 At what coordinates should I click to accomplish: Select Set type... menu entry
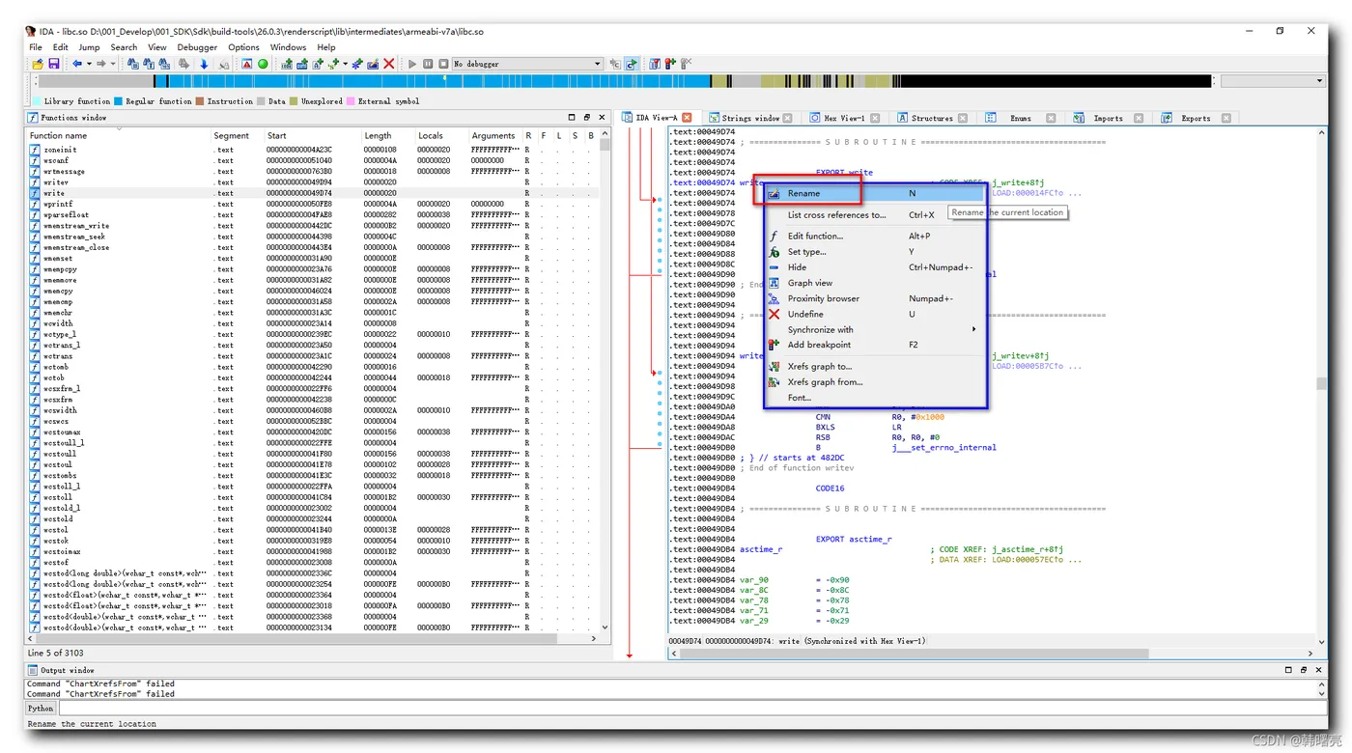coord(876,252)
